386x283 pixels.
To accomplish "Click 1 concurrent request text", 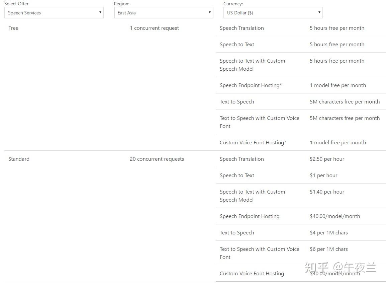I will (154, 28).
